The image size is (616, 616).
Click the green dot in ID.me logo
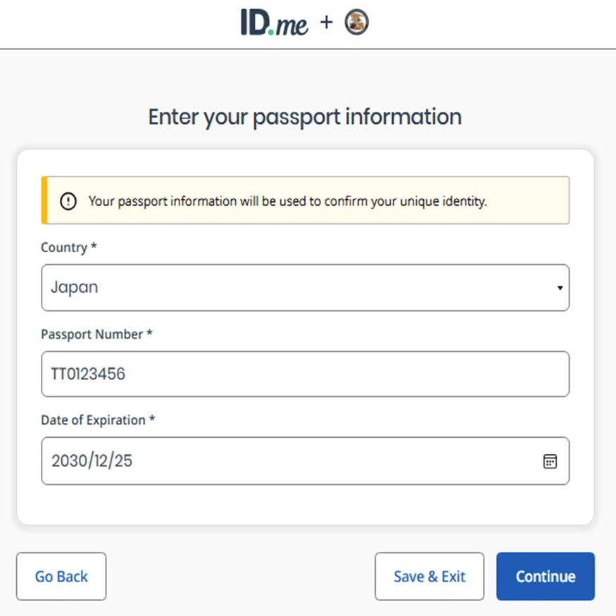tap(271, 32)
